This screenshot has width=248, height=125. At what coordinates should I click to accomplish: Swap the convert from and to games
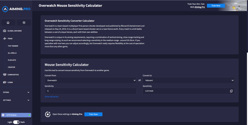click(x=140, y=80)
